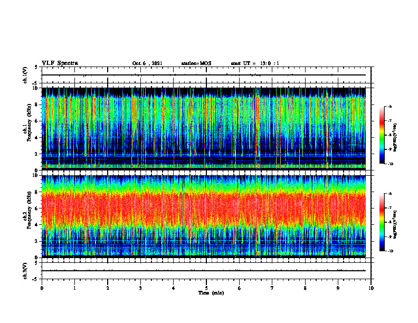The height and width of the screenshot is (323, 418).
Task: Click the "2" kHz tick on ch.1 spectrogram axis
Action: (x=37, y=154)
